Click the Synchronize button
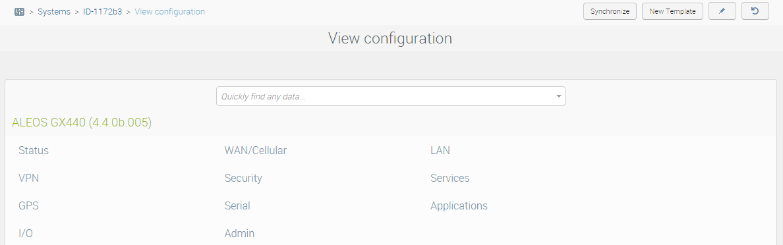The width and height of the screenshot is (783, 245). pyautogui.click(x=610, y=11)
